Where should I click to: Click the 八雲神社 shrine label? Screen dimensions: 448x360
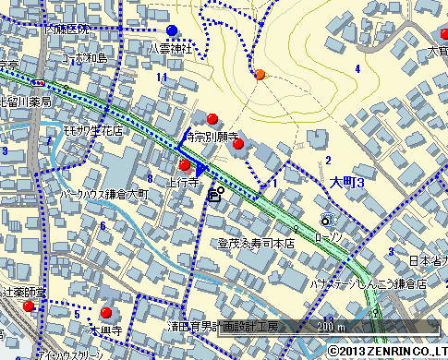click(x=170, y=49)
